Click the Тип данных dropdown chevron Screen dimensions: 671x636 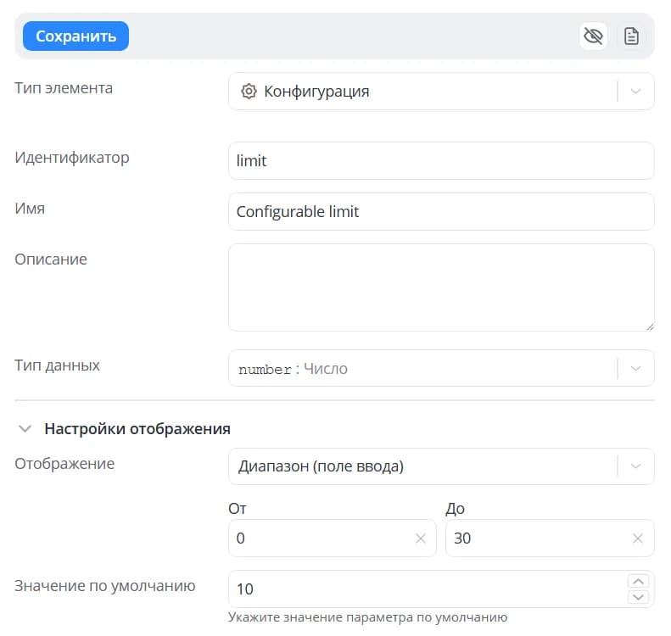pos(635,368)
